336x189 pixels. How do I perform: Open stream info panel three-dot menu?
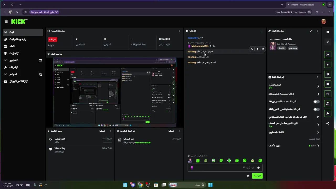pyautogui.click(x=317, y=31)
